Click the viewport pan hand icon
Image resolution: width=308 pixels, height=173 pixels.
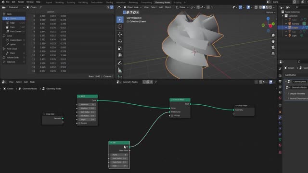point(273,41)
